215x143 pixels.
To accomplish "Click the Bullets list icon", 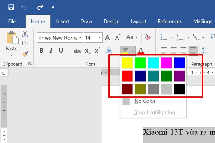I will point(164,37).
